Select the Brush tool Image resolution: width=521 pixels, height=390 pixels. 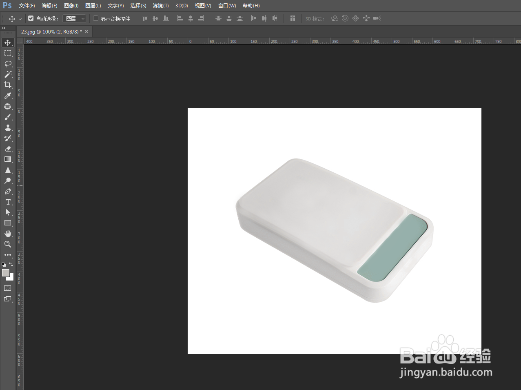point(8,117)
